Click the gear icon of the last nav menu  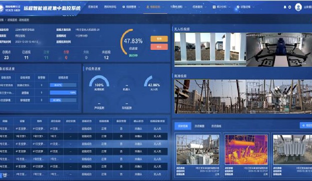point(238,7)
